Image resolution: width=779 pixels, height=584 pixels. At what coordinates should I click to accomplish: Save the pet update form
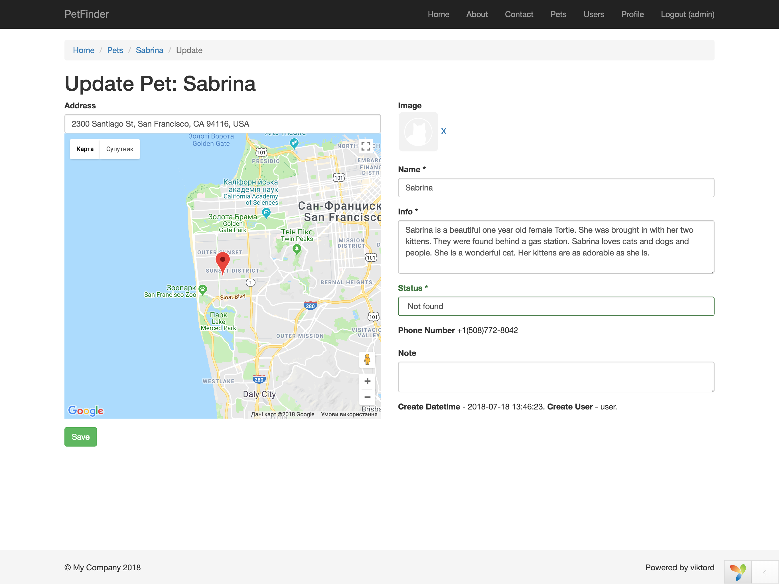(x=80, y=437)
